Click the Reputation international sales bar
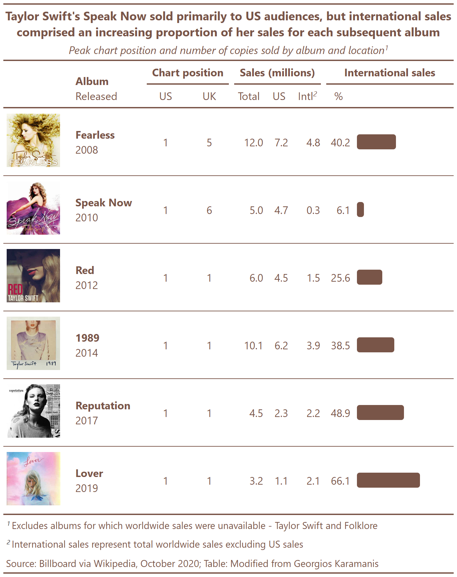 point(380,413)
